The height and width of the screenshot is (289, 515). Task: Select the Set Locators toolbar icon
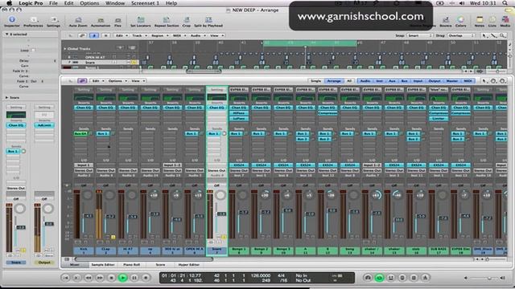point(141,22)
